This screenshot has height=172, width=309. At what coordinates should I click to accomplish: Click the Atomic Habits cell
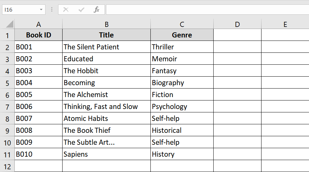[x=106, y=119]
